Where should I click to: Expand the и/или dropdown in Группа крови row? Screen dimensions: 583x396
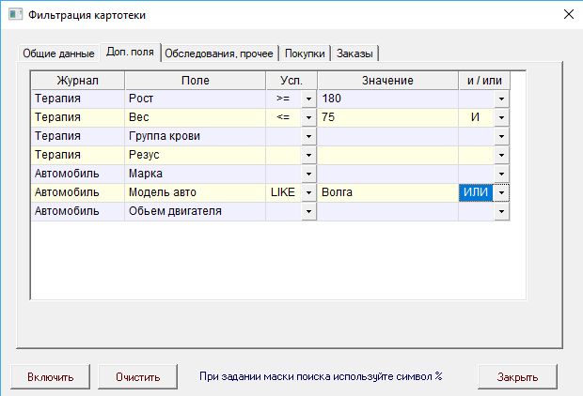coord(501,137)
